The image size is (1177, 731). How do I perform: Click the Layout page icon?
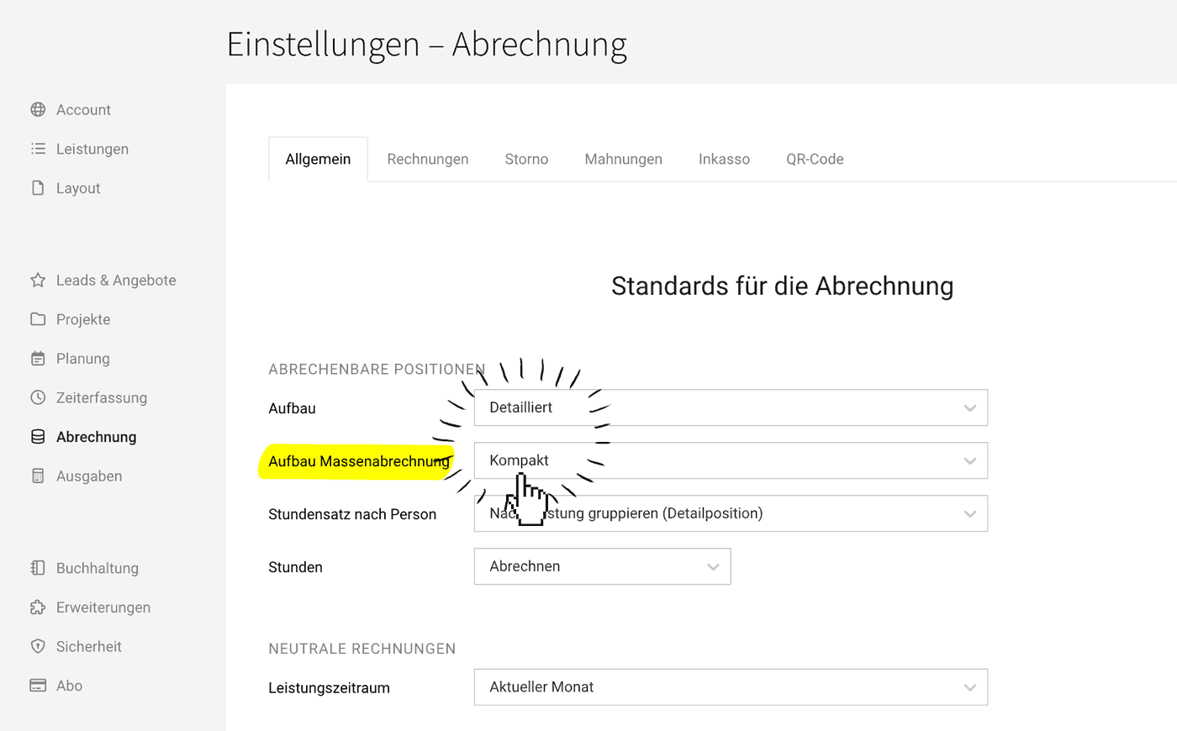(x=38, y=188)
